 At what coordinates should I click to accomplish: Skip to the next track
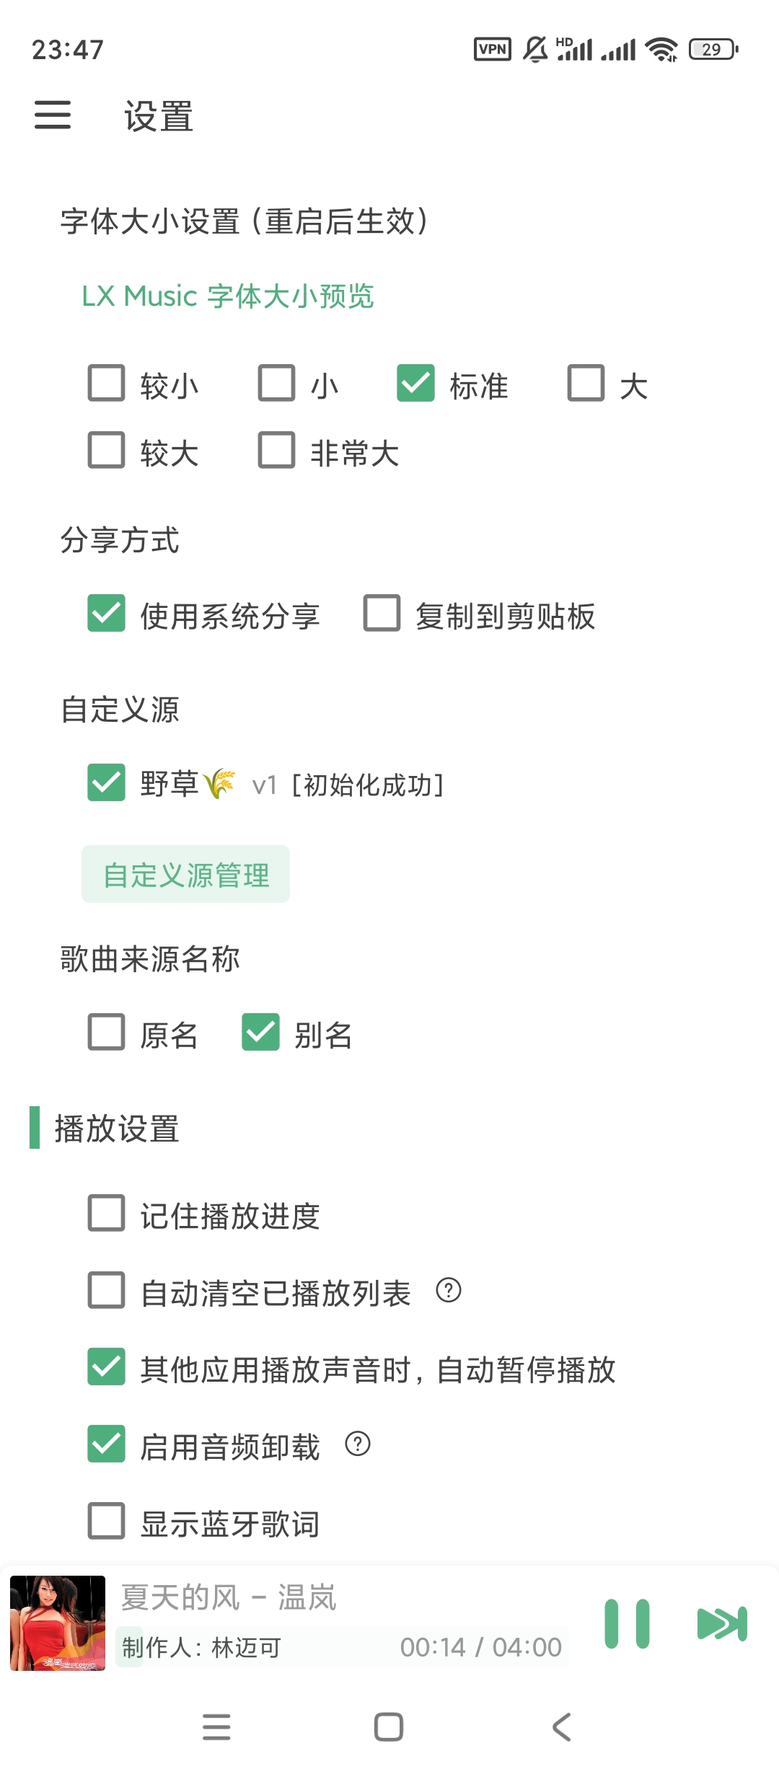click(x=722, y=1624)
